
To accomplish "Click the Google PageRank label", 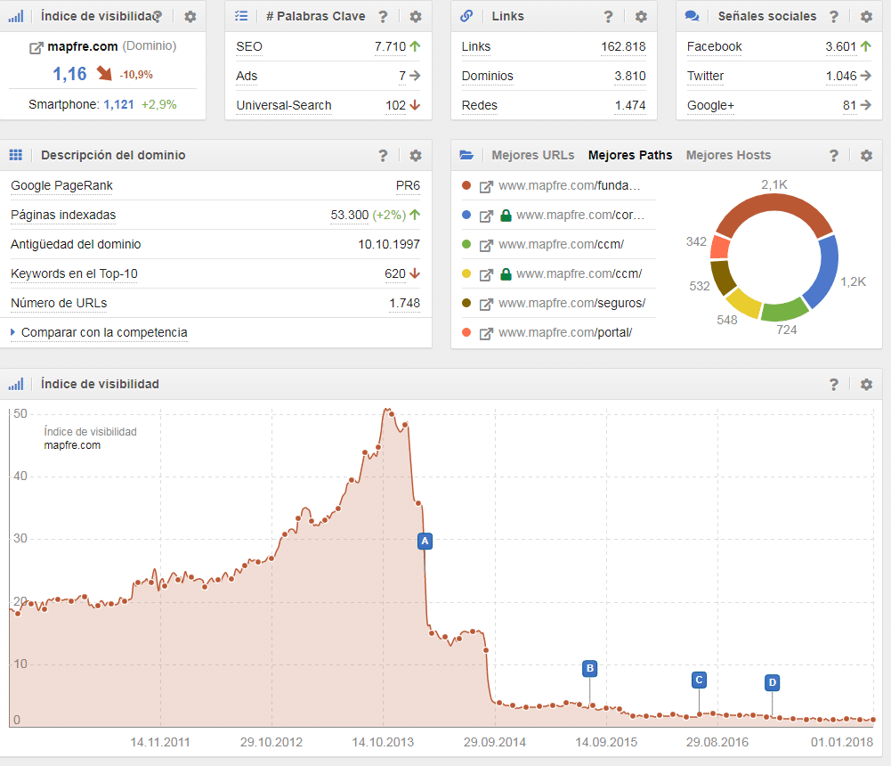I will [x=62, y=185].
